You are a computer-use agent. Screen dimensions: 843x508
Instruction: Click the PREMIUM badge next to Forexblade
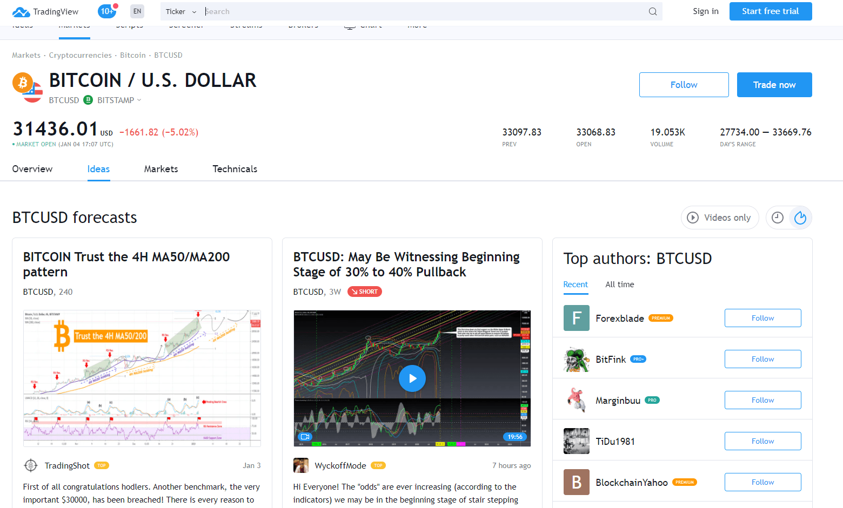660,318
